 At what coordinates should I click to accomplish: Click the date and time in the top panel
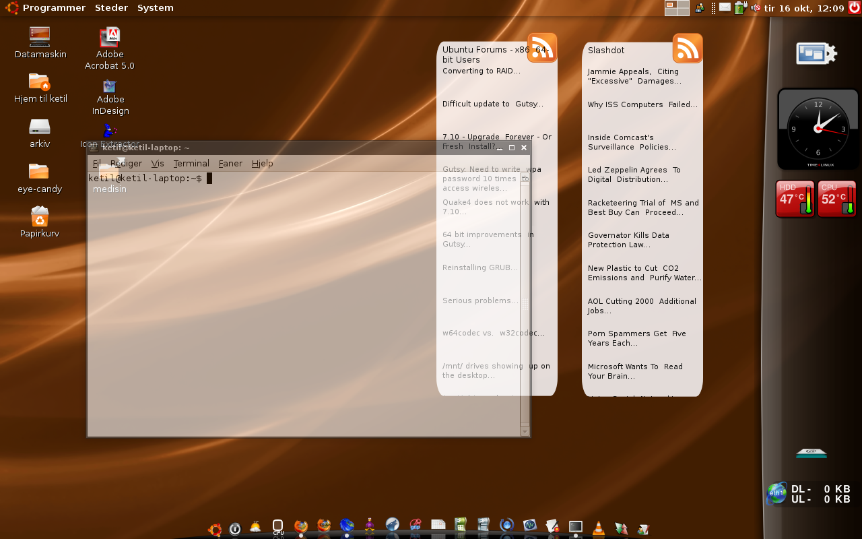(804, 8)
